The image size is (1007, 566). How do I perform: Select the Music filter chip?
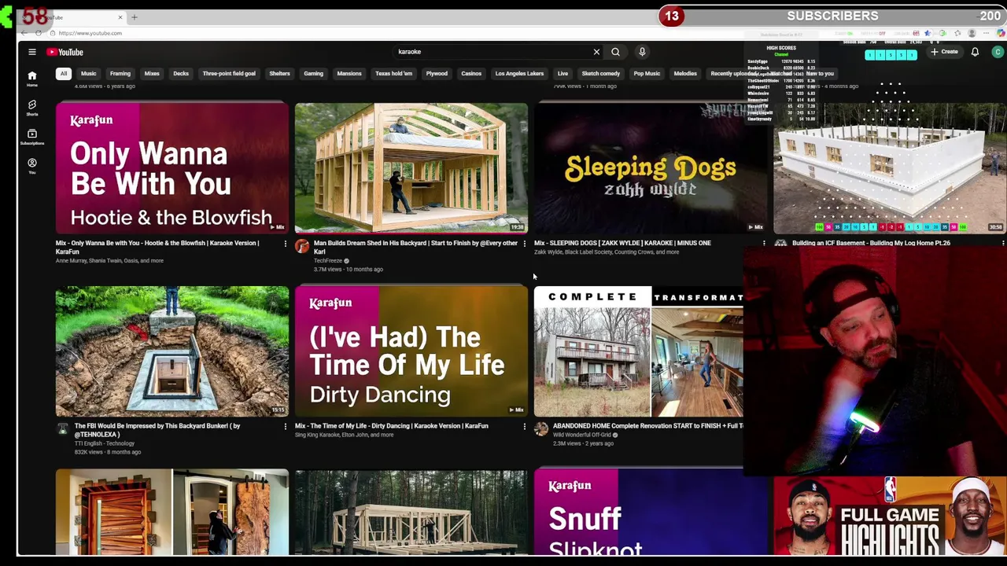[x=88, y=73]
